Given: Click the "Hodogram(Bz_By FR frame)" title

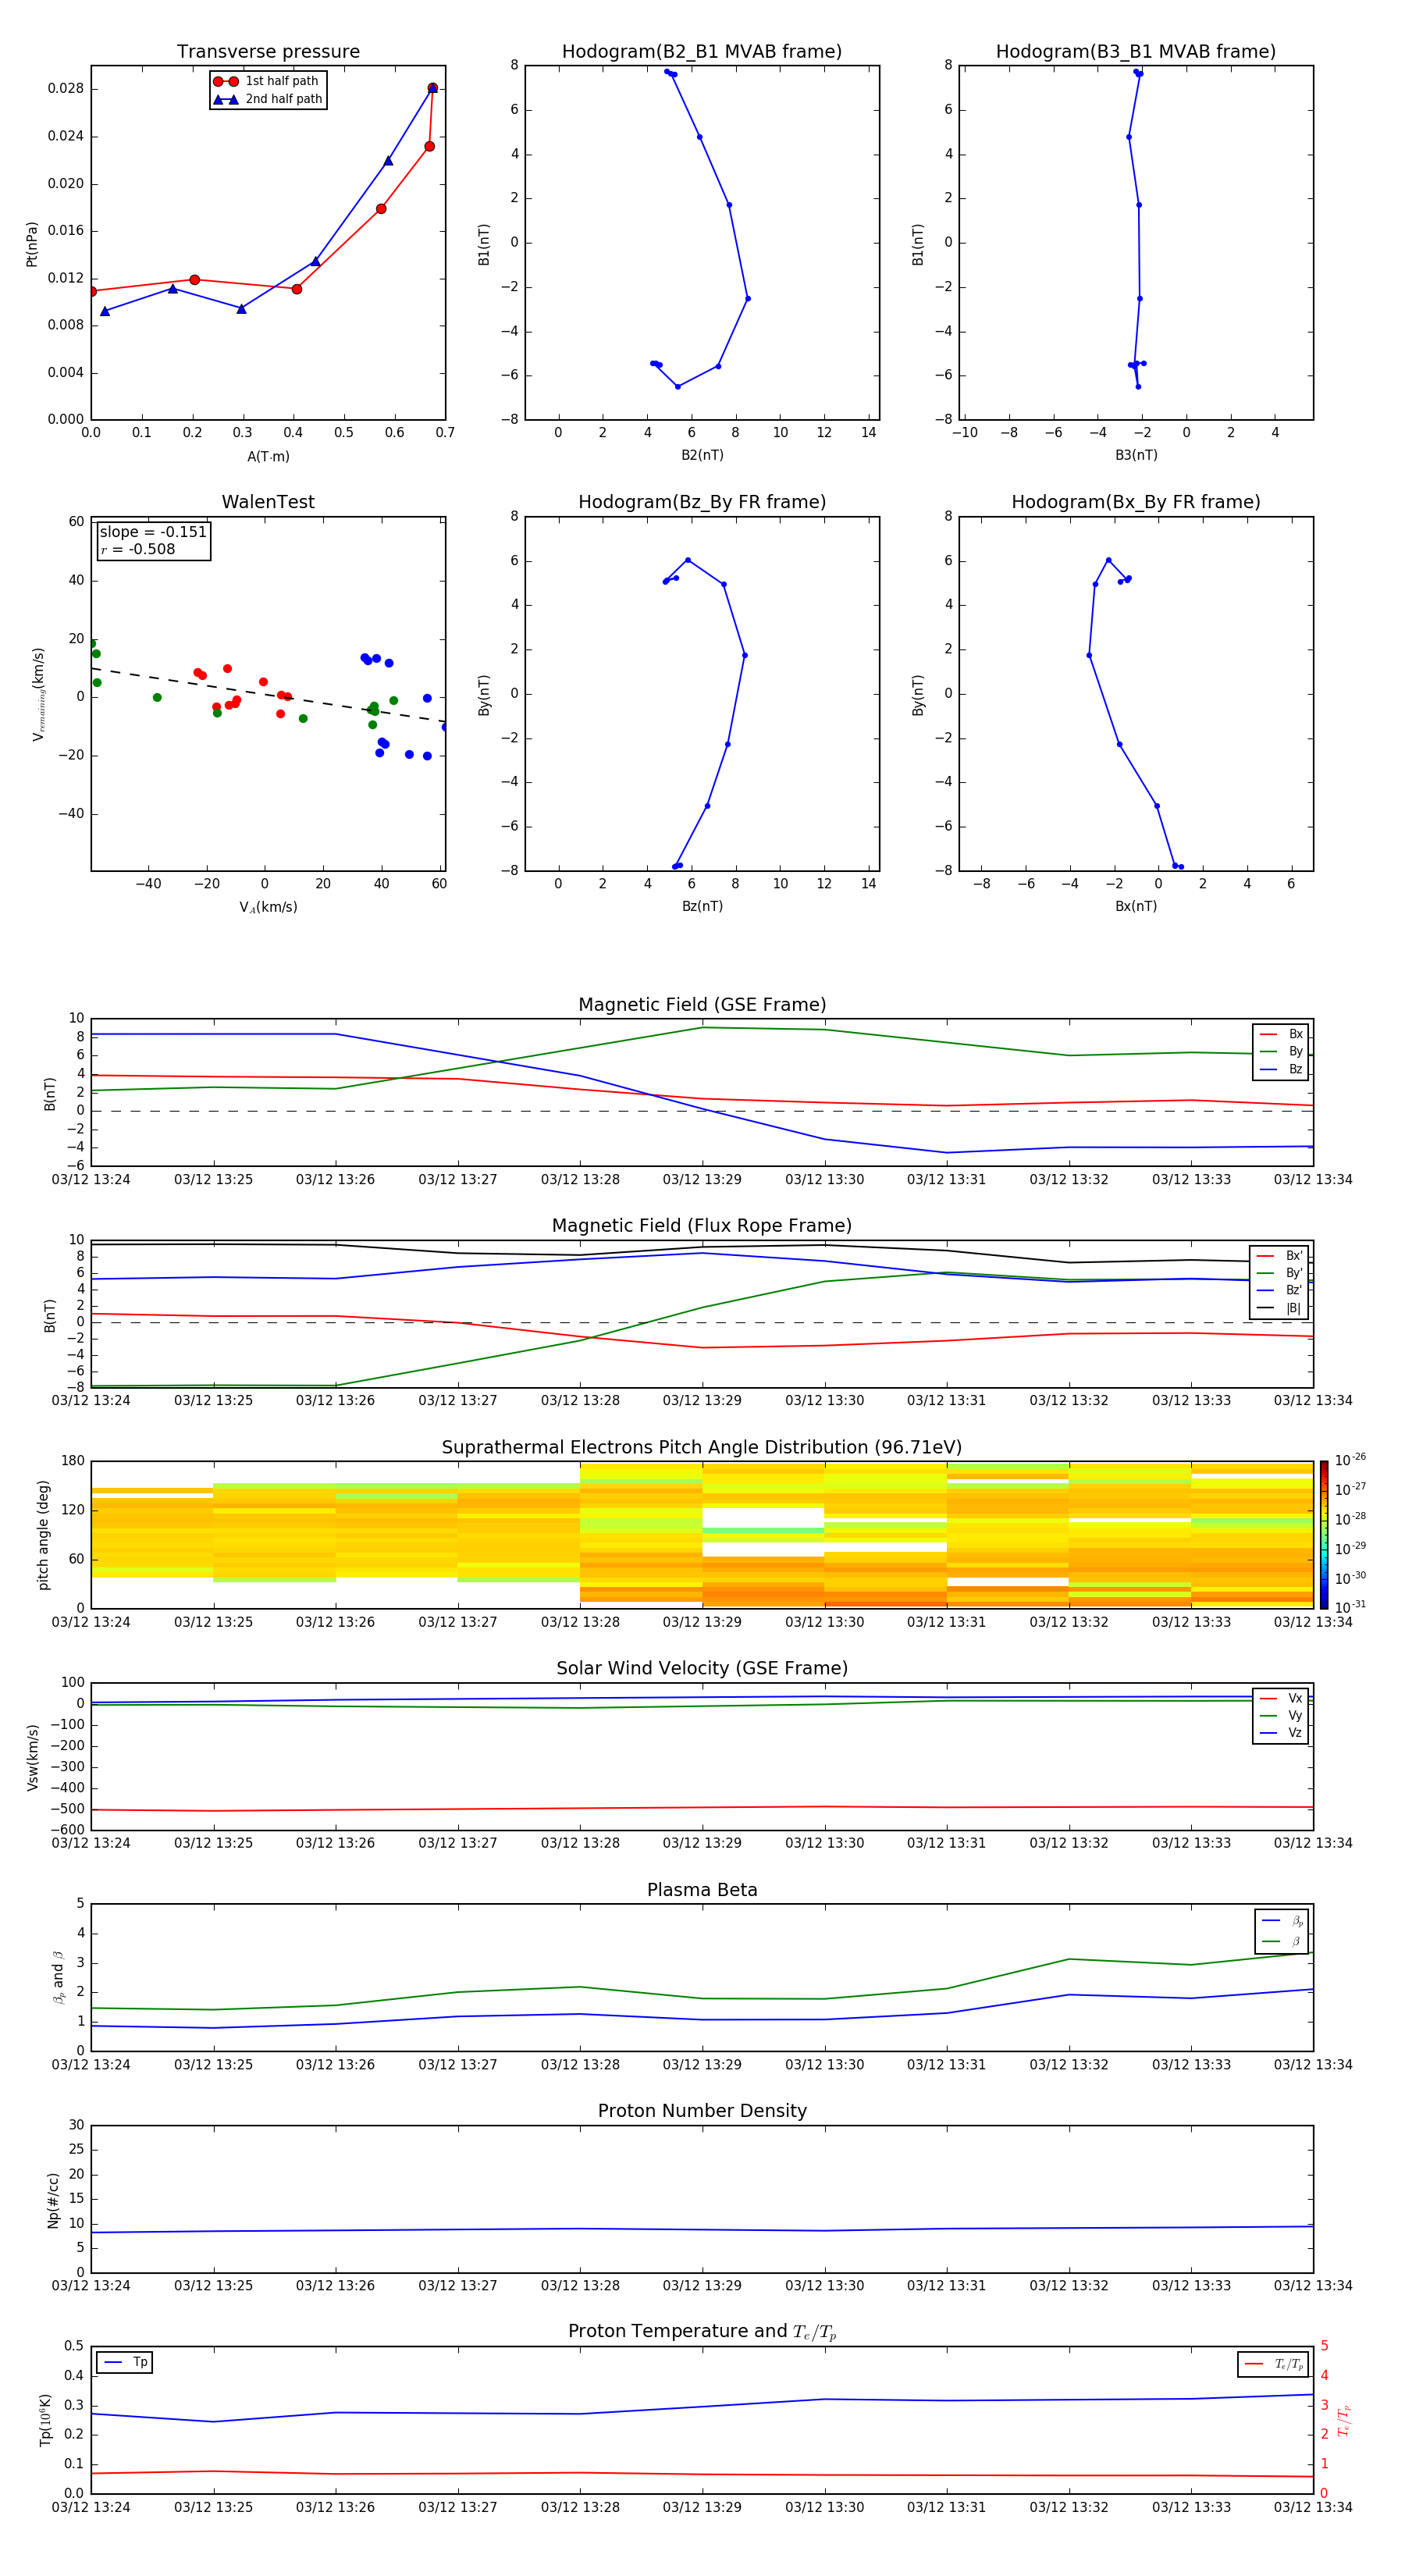Looking at the screenshot, I should pyautogui.click(x=702, y=502).
